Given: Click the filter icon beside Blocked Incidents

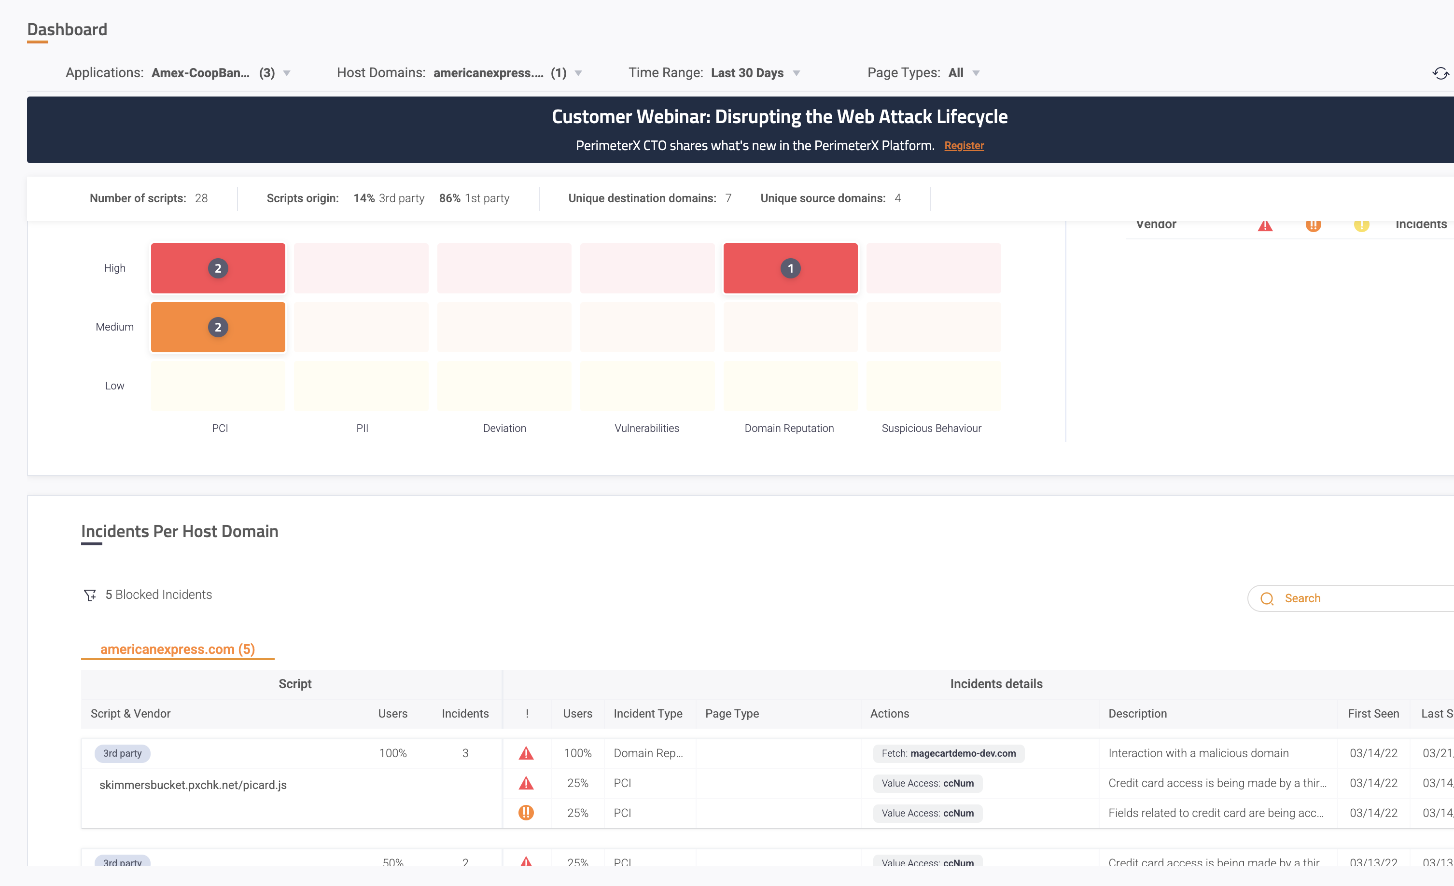Looking at the screenshot, I should click(90, 595).
